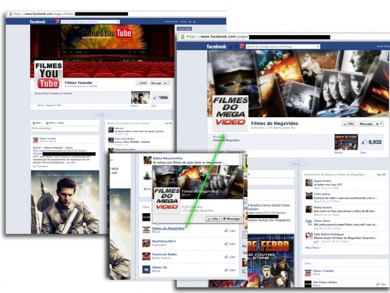
Task: Click Philip Soouza avatar in recent posts
Action: point(309,209)
